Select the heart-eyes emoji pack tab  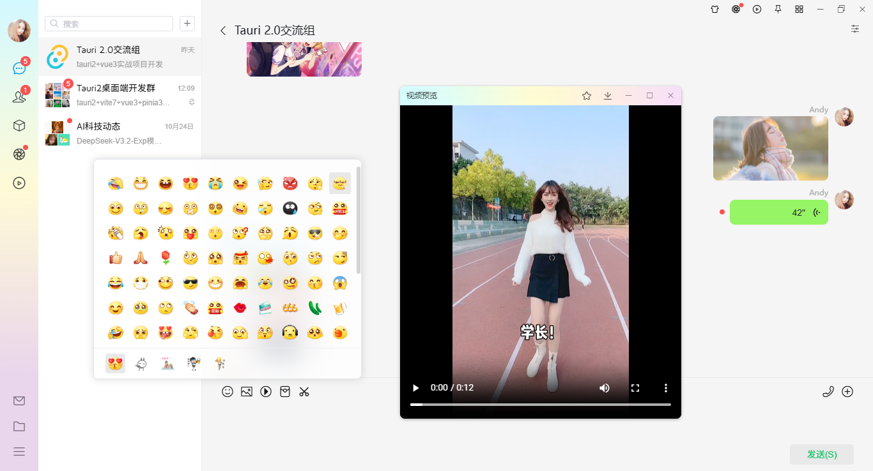[116, 364]
